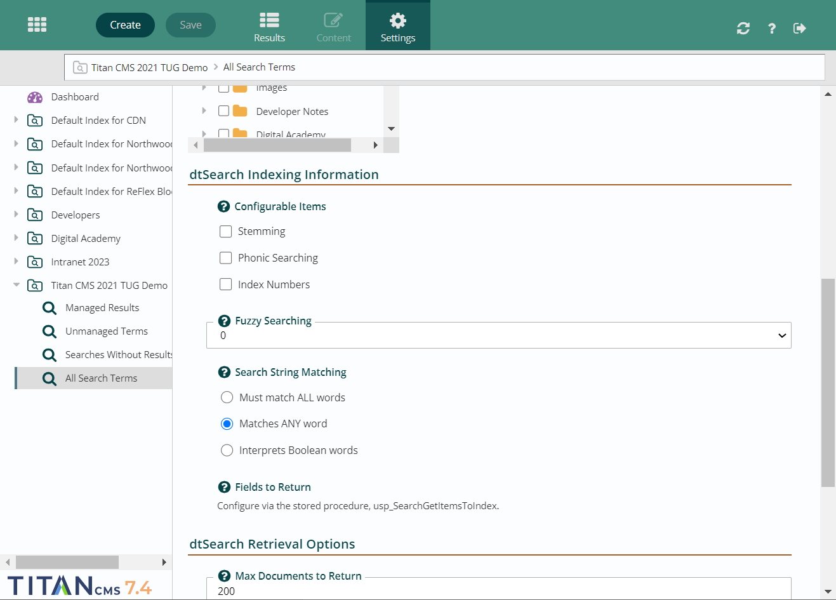Expand the Default Index for CDN node
The height and width of the screenshot is (600, 836).
tap(16, 119)
